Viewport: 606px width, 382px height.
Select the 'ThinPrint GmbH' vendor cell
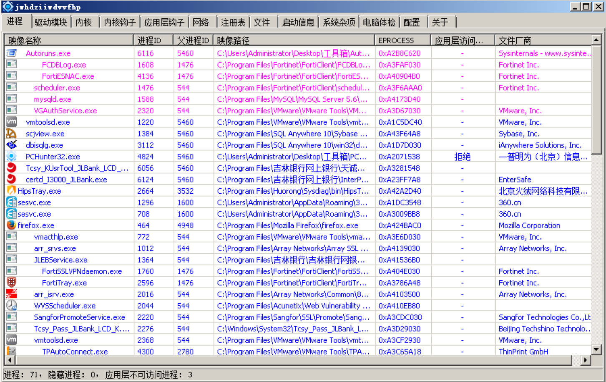coord(523,352)
